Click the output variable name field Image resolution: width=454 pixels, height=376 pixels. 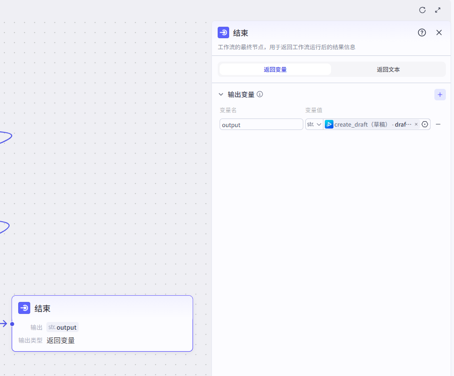pyautogui.click(x=261, y=125)
